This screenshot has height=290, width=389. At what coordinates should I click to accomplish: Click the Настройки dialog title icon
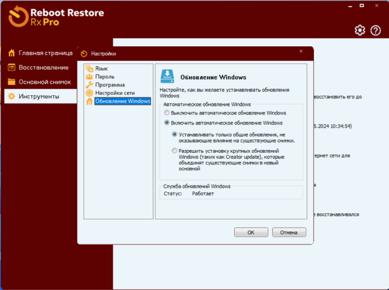coord(84,54)
